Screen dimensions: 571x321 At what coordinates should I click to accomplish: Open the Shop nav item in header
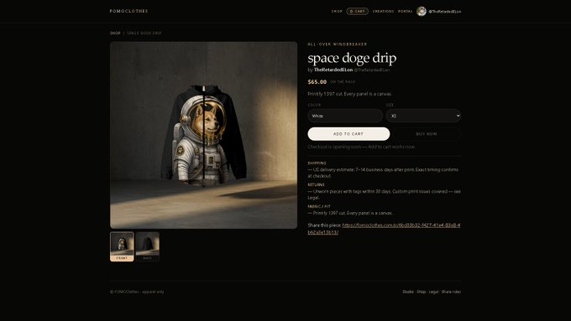[337, 11]
